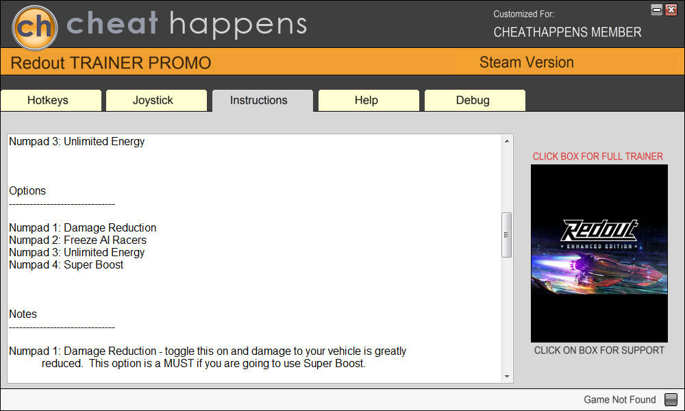
Task: Open the Help tab
Action: [369, 101]
